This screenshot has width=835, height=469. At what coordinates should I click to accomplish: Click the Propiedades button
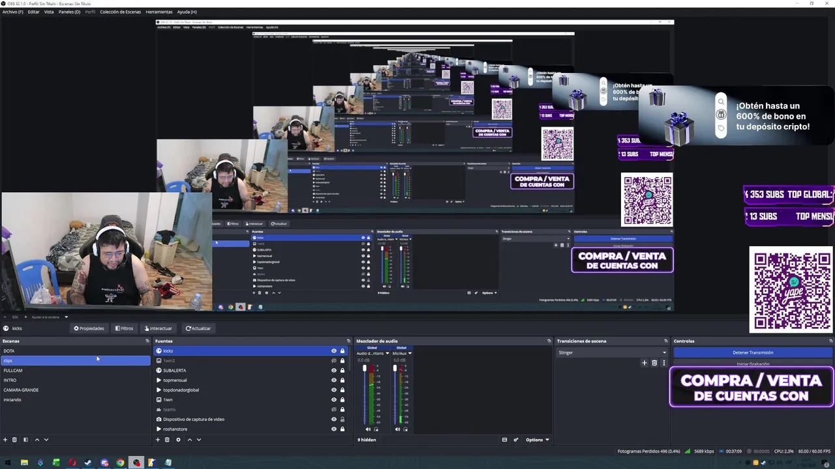click(89, 328)
